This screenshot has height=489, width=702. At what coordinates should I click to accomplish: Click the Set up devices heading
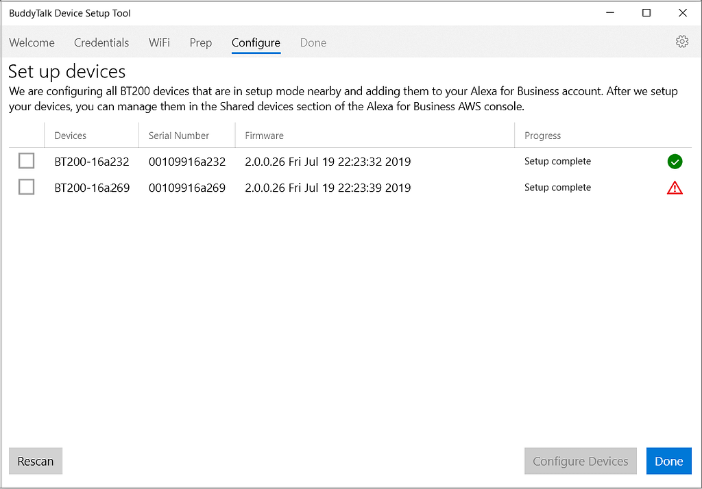click(66, 72)
